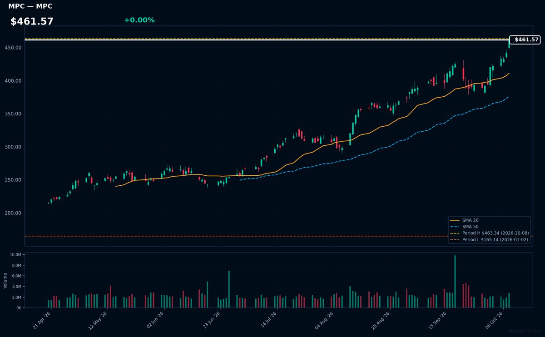The image size is (545, 337).
Task: Click the MPC — MPC chart title
Action: tap(30, 6)
